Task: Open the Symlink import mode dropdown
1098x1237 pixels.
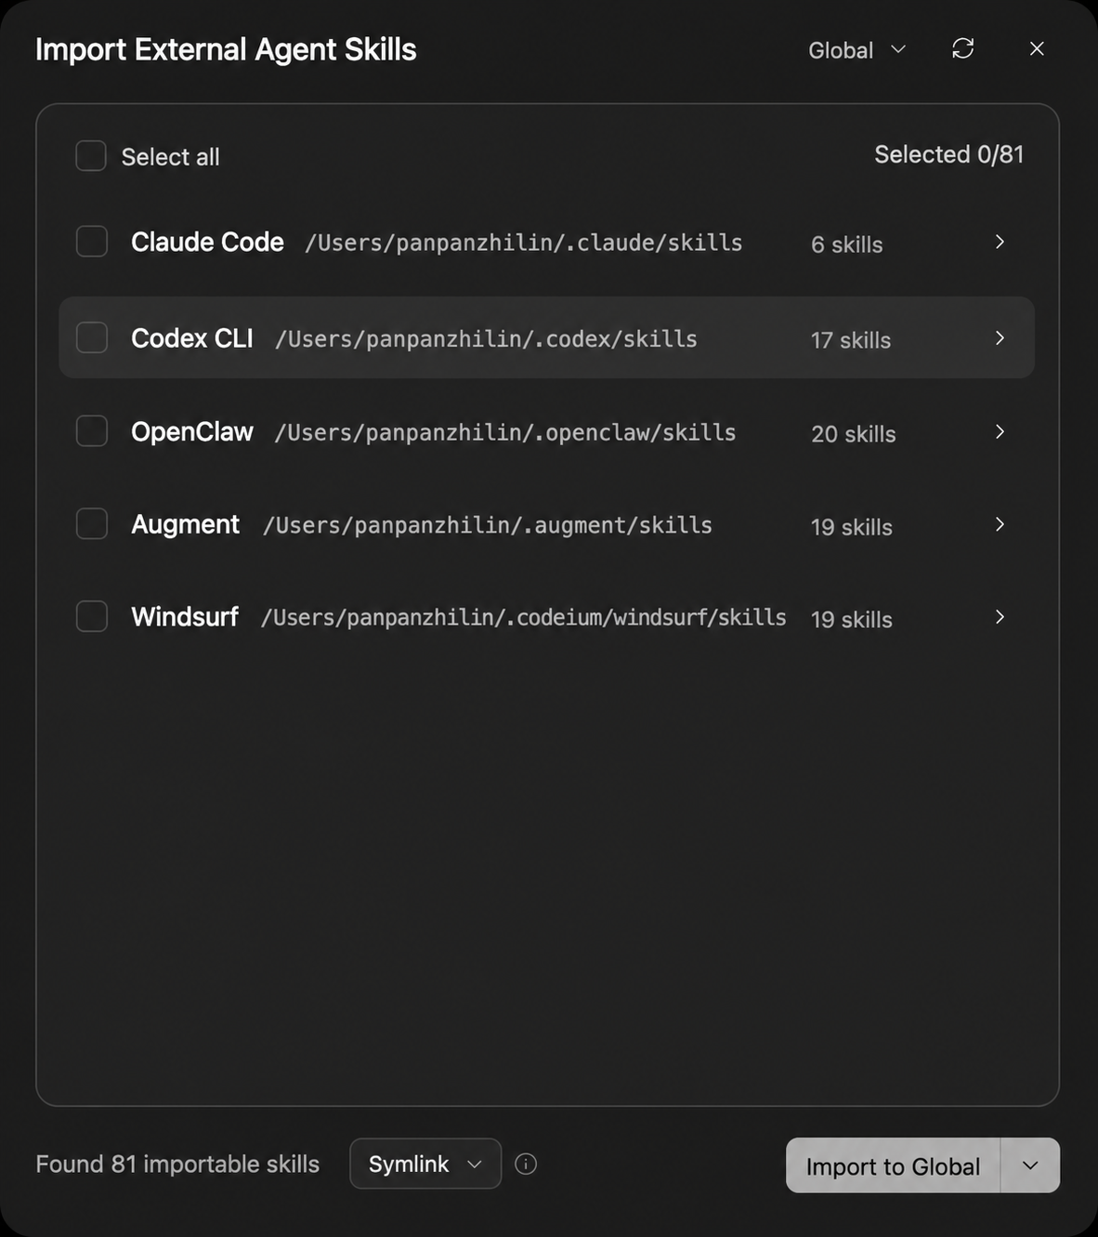Action: coord(425,1164)
